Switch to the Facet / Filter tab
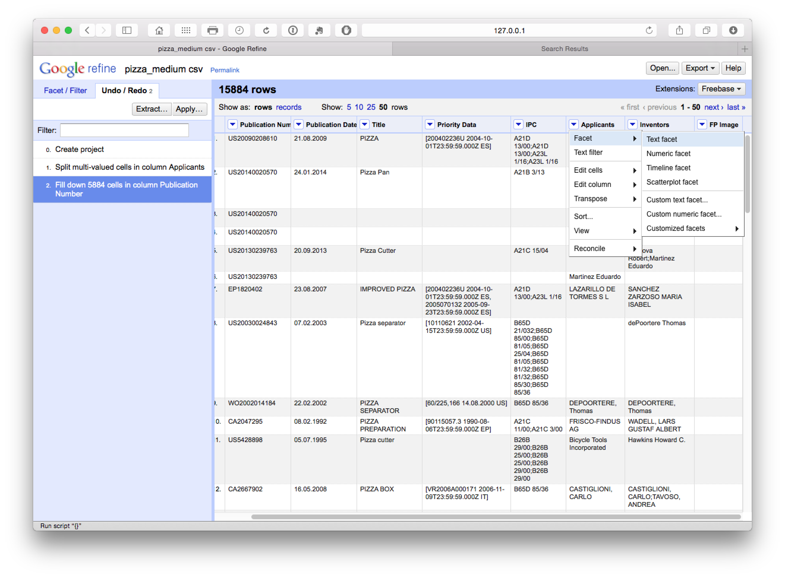Screen dimensions: 785x578 pyautogui.click(x=65, y=90)
